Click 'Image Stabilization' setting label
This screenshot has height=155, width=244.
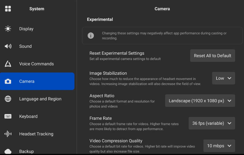(x=108, y=73)
